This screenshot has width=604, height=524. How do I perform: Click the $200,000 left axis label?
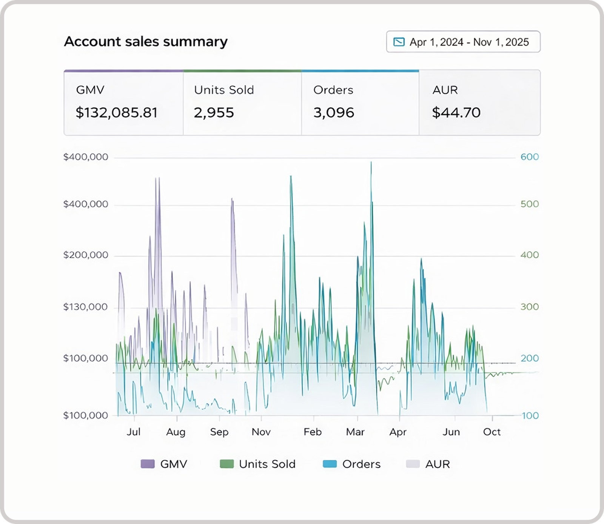tap(86, 255)
